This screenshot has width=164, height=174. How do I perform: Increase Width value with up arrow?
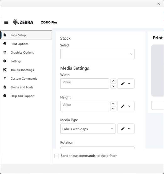point(113,81)
